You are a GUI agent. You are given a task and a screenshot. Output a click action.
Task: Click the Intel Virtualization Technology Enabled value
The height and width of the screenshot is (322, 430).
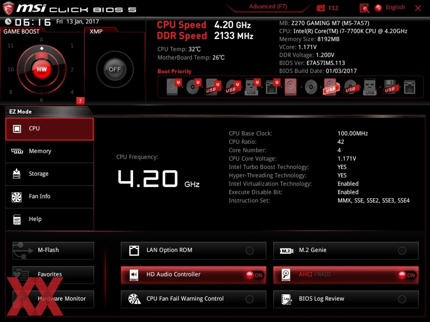tap(348, 184)
